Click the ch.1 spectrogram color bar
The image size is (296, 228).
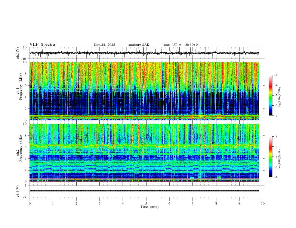270,95
